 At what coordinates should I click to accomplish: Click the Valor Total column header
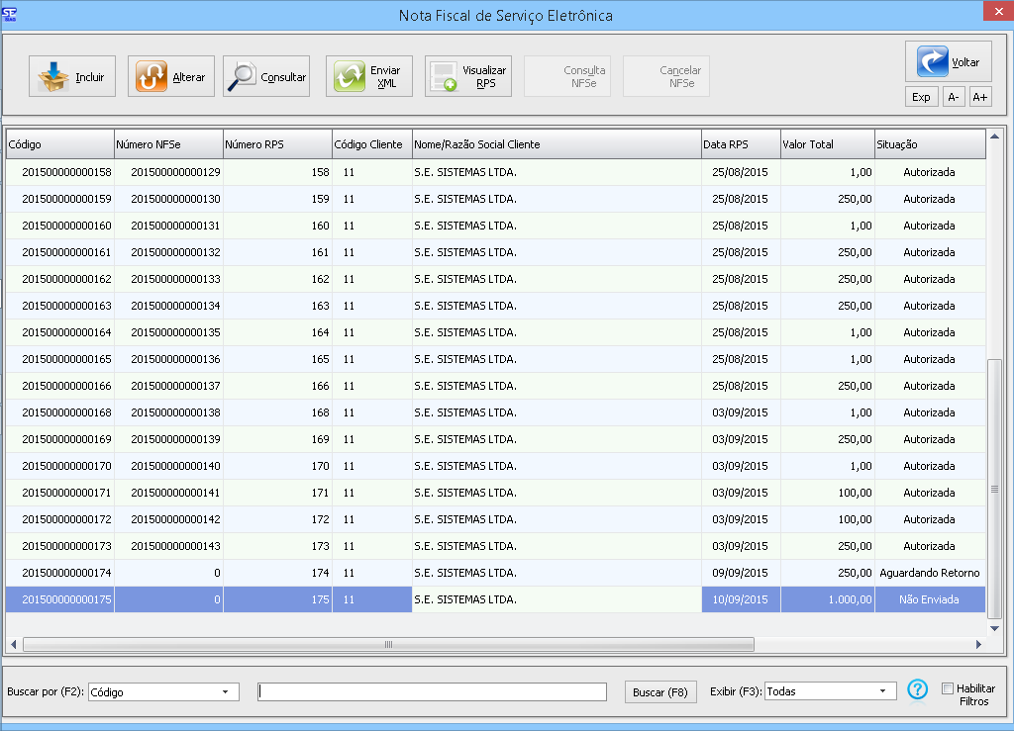click(x=826, y=144)
